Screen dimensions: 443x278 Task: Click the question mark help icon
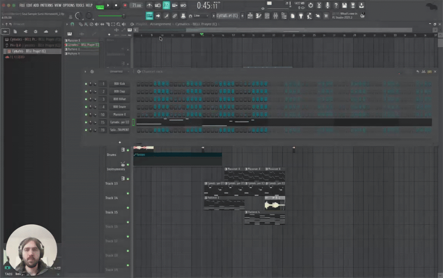tap(336, 5)
